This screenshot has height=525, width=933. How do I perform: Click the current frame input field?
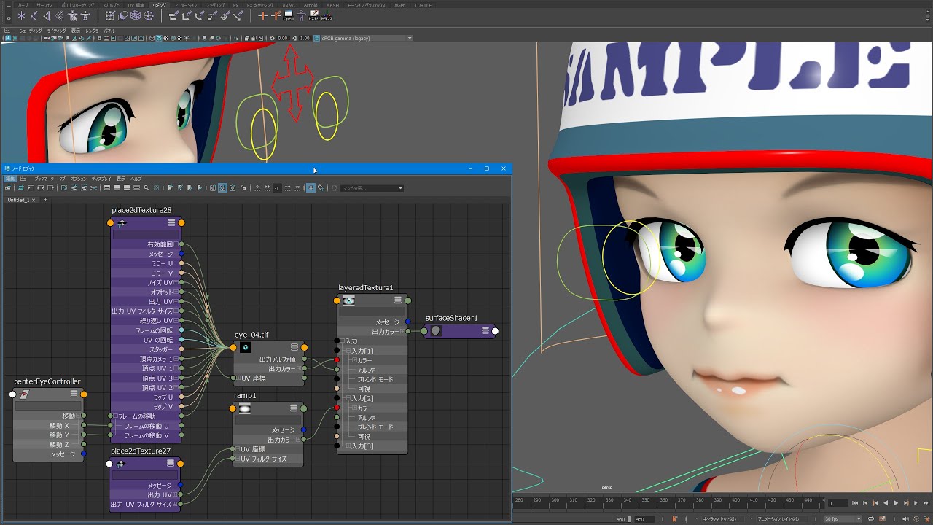pyautogui.click(x=838, y=503)
